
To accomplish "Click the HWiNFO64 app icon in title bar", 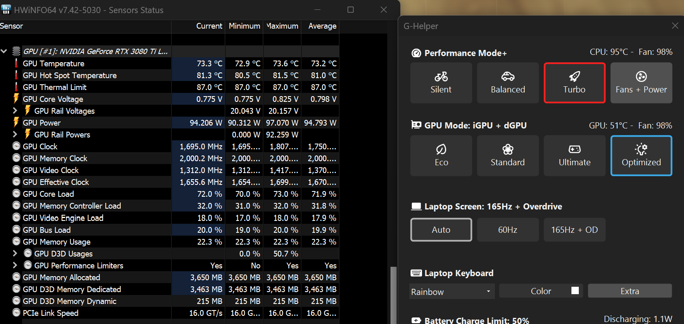I will pos(6,9).
